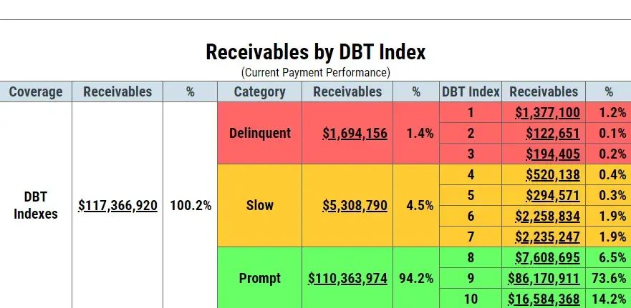This screenshot has width=631, height=308.
Task: Click DBT Index 9 amount $86,170,911
Action: pos(544,278)
